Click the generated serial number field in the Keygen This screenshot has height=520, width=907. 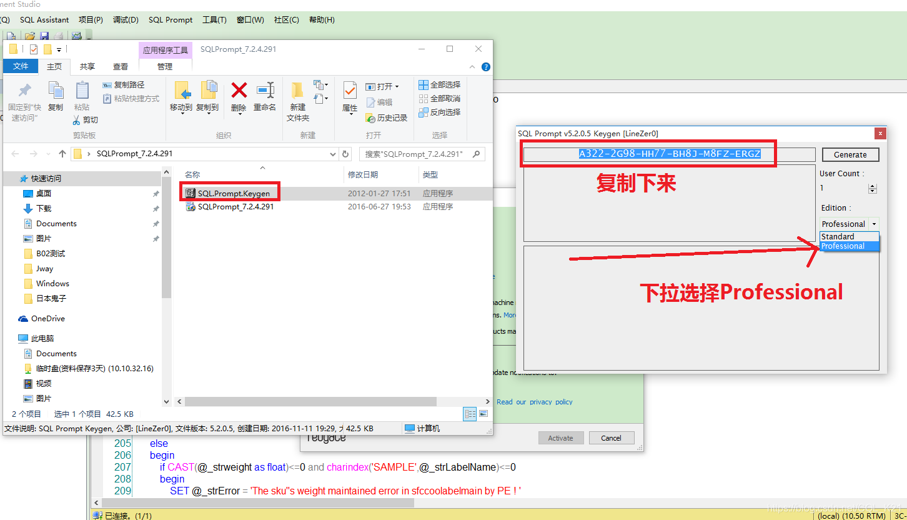669,154
